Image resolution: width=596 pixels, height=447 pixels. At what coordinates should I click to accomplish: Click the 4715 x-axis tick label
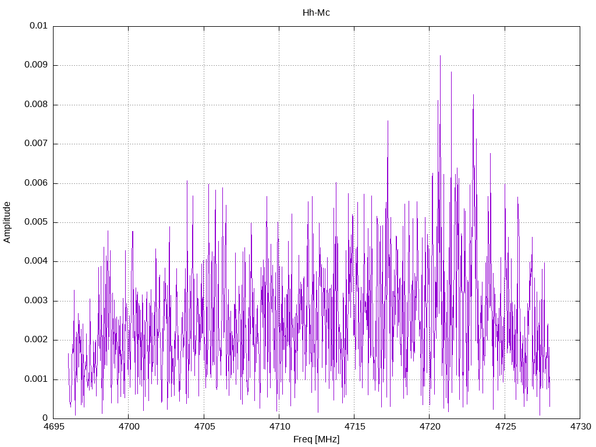[x=354, y=427]
